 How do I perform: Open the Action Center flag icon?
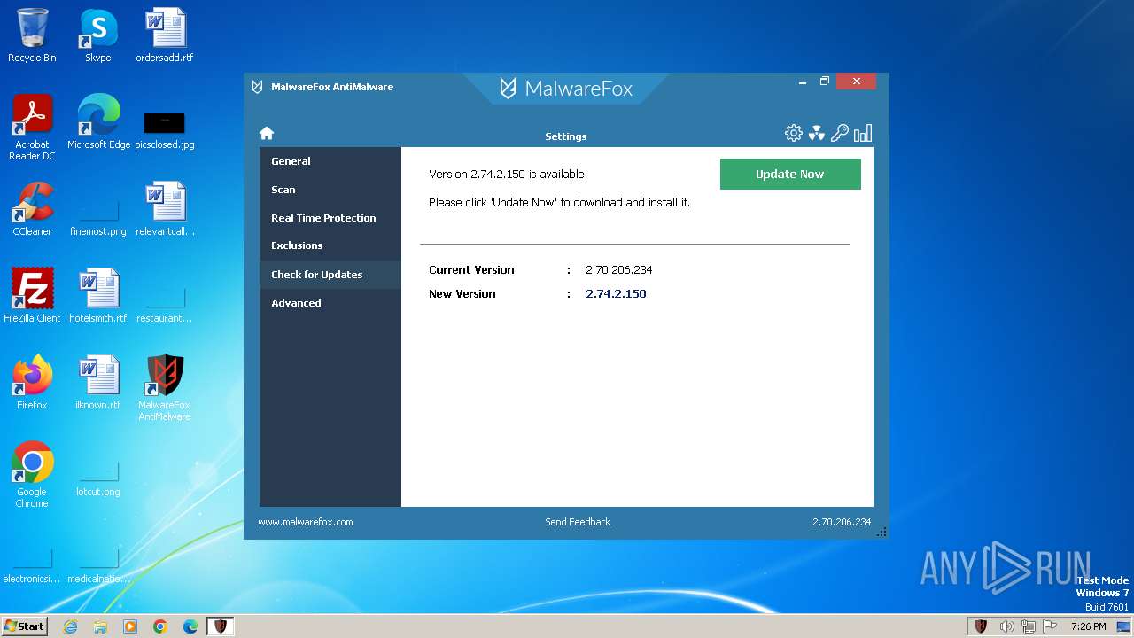(1051, 626)
